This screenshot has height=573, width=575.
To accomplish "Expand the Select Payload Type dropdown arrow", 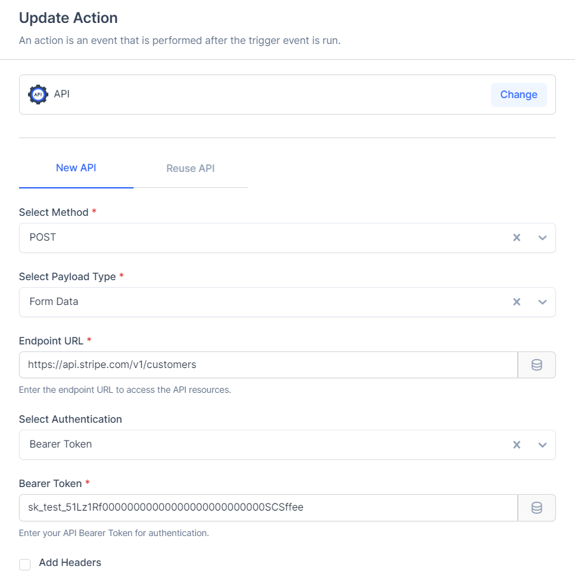I will pos(542,302).
